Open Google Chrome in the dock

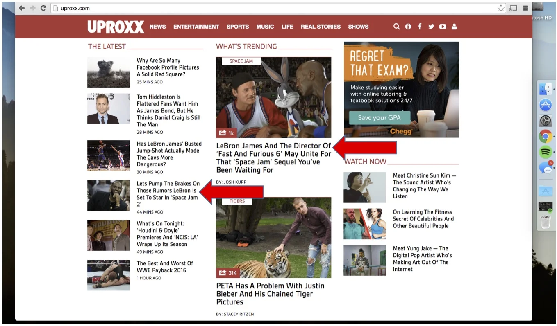(545, 136)
